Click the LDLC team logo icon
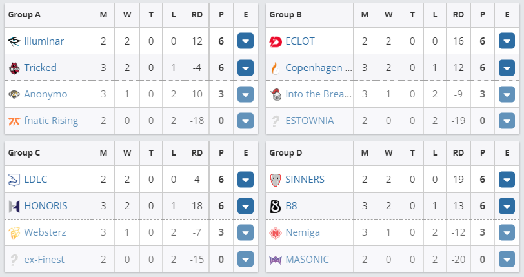The width and height of the screenshot is (524, 277). pos(14,180)
